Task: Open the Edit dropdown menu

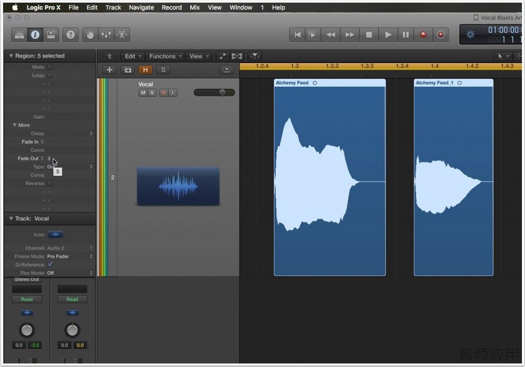Action: [133, 56]
